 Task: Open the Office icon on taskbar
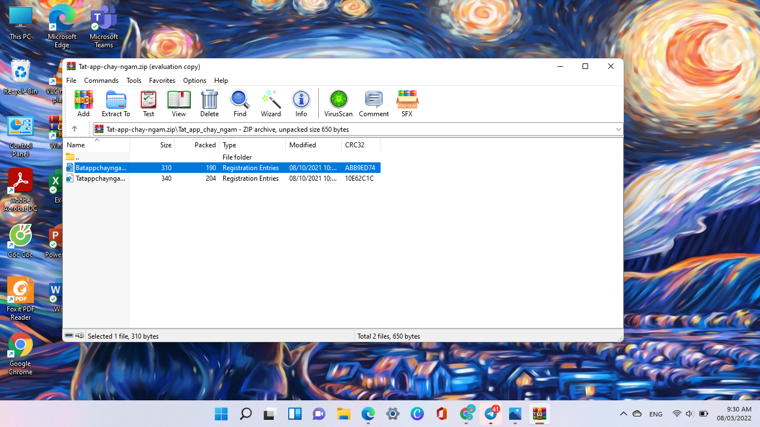(x=442, y=414)
